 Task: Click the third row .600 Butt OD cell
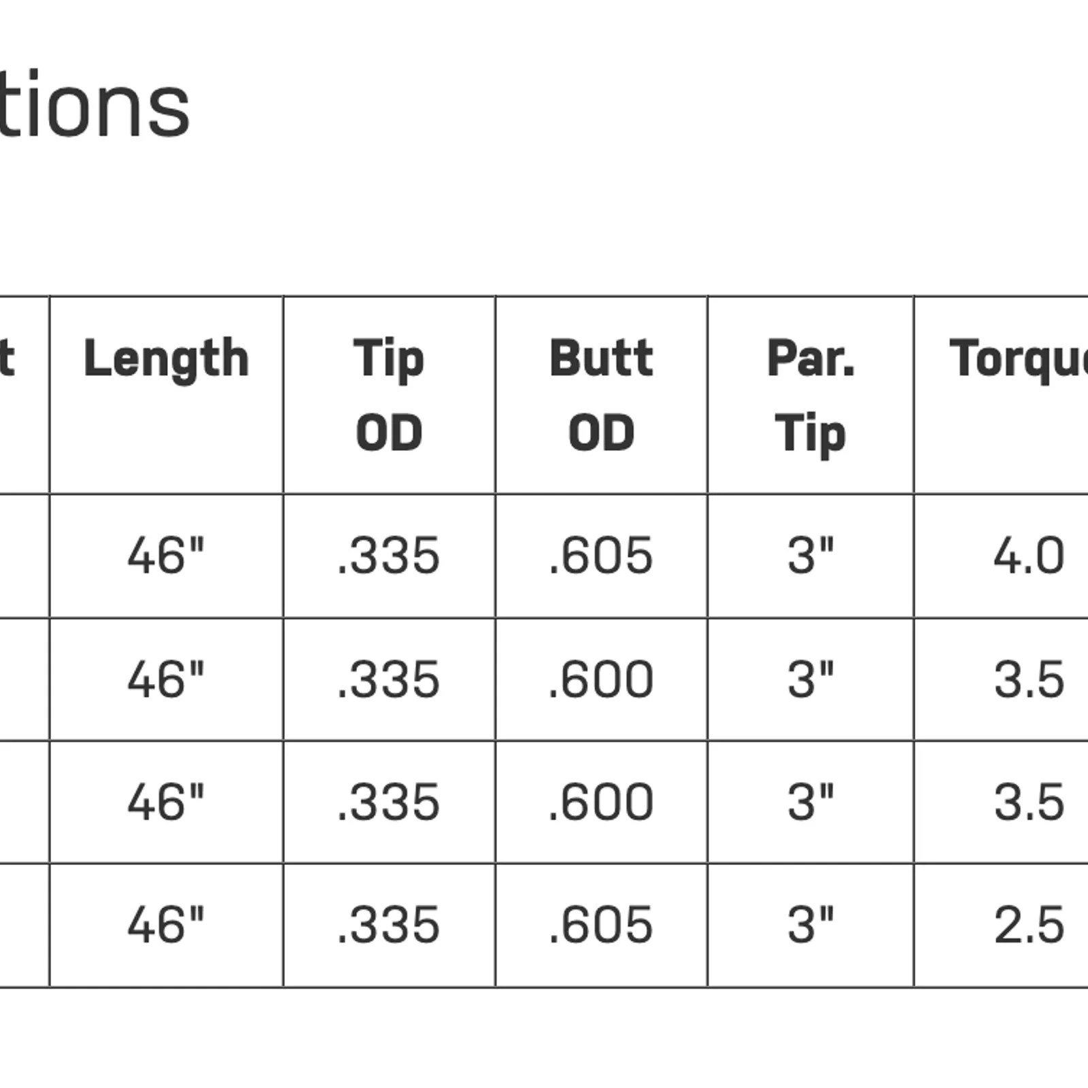coord(601,802)
